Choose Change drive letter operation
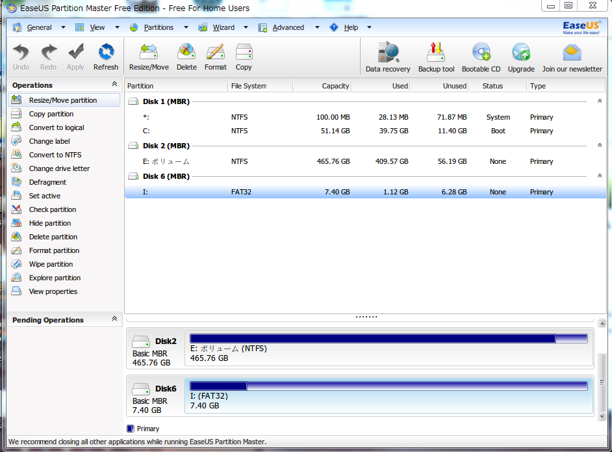The height and width of the screenshot is (452, 612). pyautogui.click(x=59, y=168)
